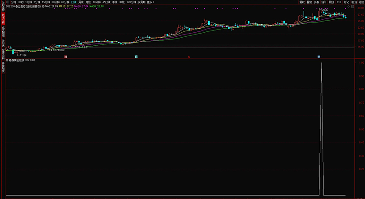Image resolution: width=365 pixels, height=199 pixels.
Task: Select the 15分钟 period
Action: tap(46, 2)
